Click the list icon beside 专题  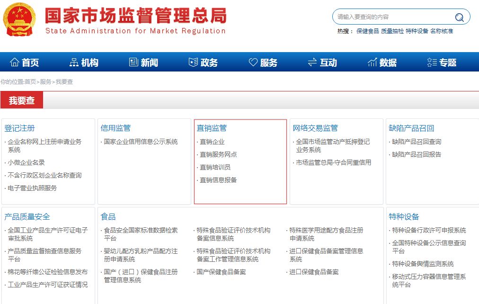tap(432, 63)
